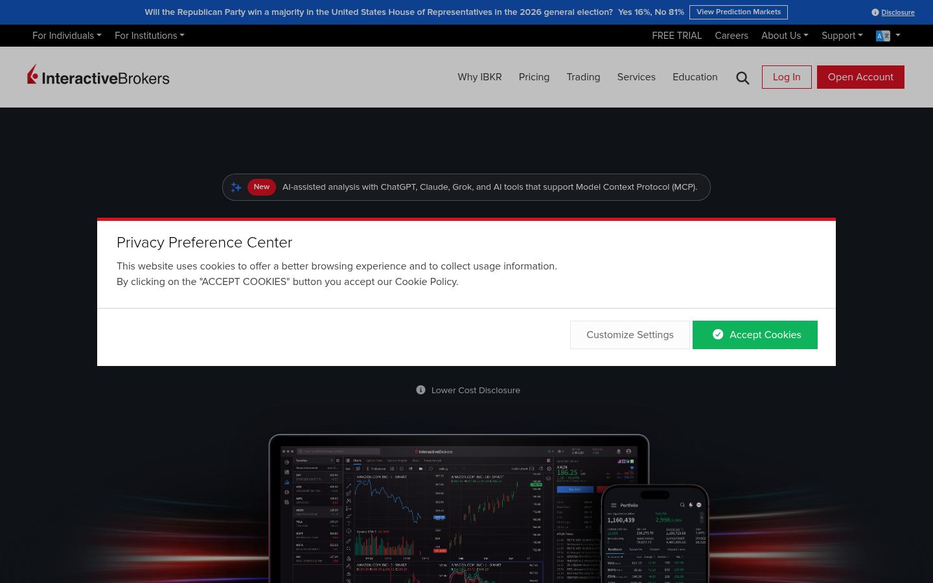The image size is (933, 583).
Task: Open the Disclosure link in top banner
Action: (x=898, y=12)
